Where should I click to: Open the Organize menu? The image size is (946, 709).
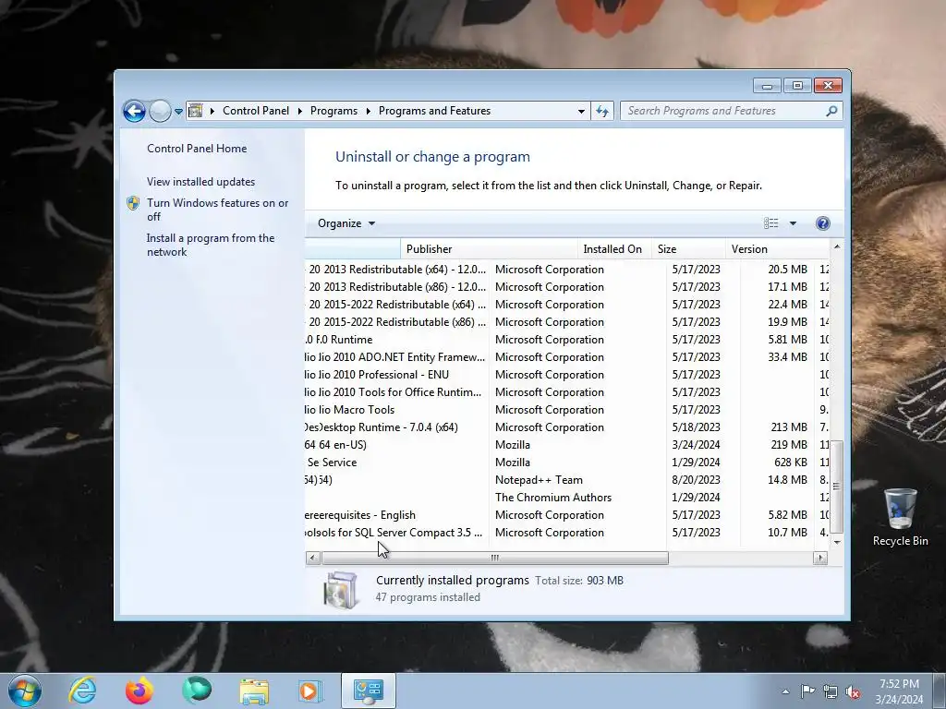coord(346,223)
